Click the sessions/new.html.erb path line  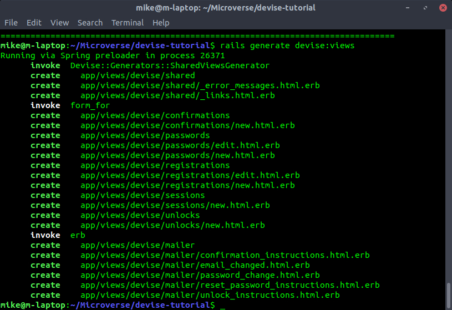coord(175,205)
